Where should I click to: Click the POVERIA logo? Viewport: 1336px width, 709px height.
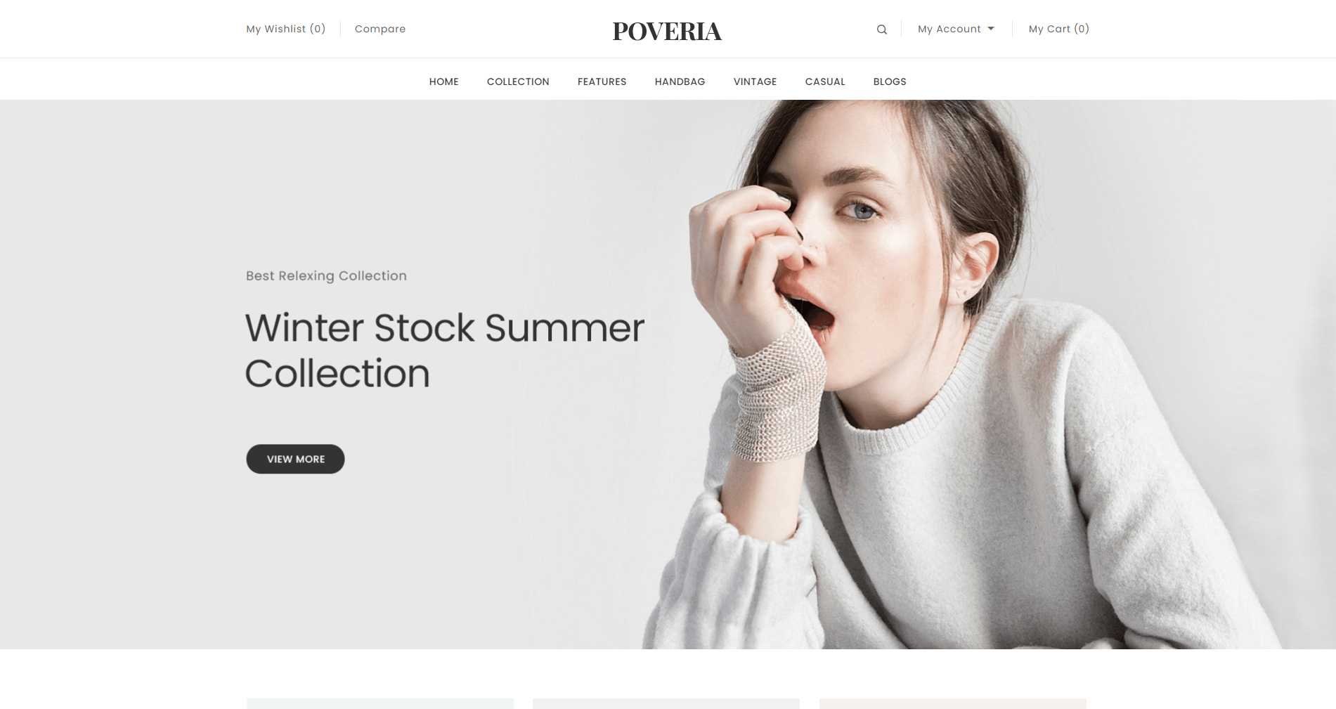pyautogui.click(x=667, y=32)
